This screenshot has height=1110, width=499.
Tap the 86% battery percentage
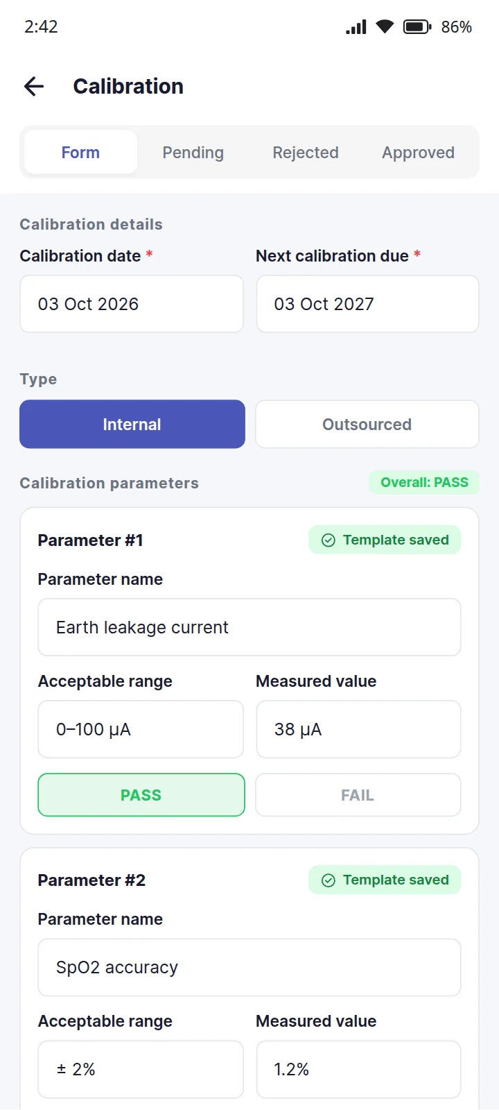pos(457,27)
